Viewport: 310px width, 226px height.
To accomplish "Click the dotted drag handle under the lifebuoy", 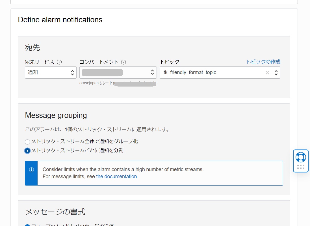I will [x=301, y=167].
